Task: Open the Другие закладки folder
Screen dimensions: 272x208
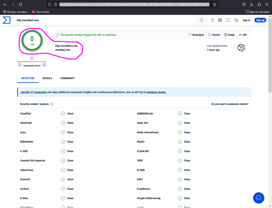Action: [258, 12]
